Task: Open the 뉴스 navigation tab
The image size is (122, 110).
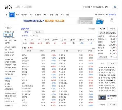Action: 31,15
